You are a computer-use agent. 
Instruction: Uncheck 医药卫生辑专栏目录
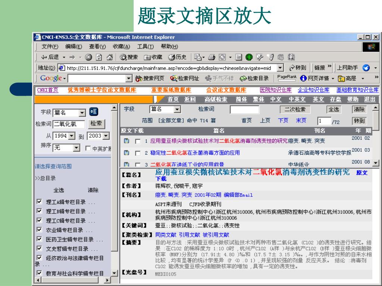point(39,239)
